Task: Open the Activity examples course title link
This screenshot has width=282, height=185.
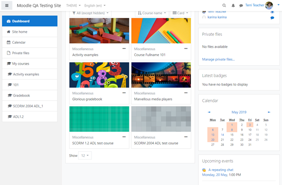Action: tap(85, 55)
